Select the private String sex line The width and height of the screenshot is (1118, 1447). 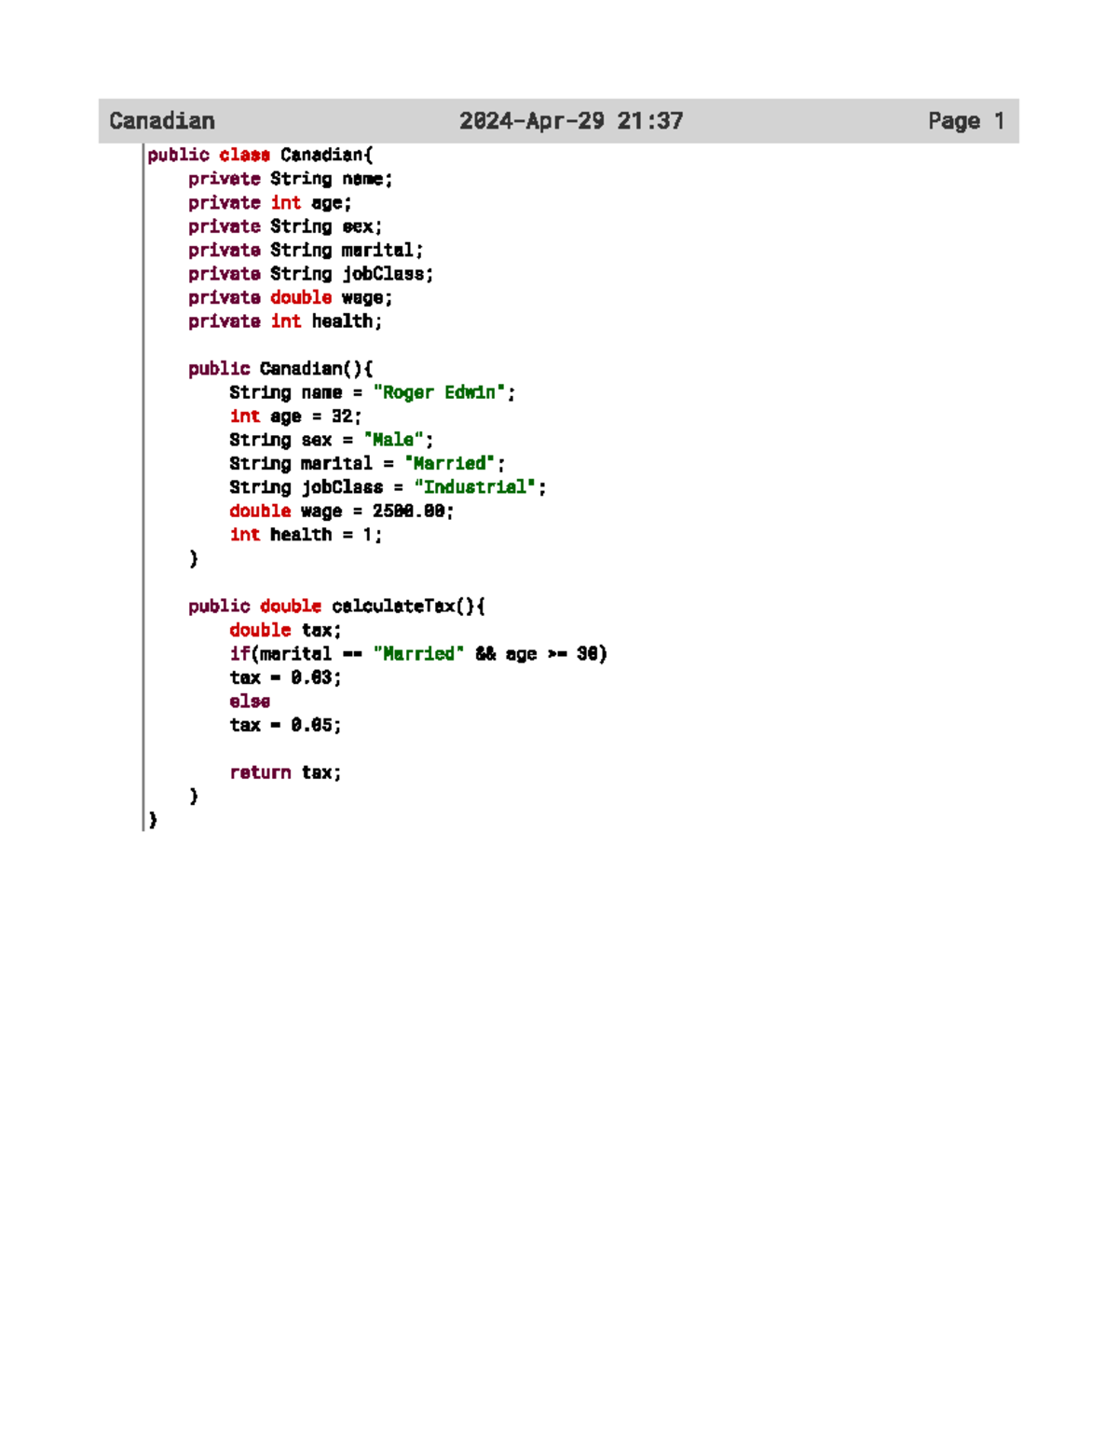click(283, 226)
